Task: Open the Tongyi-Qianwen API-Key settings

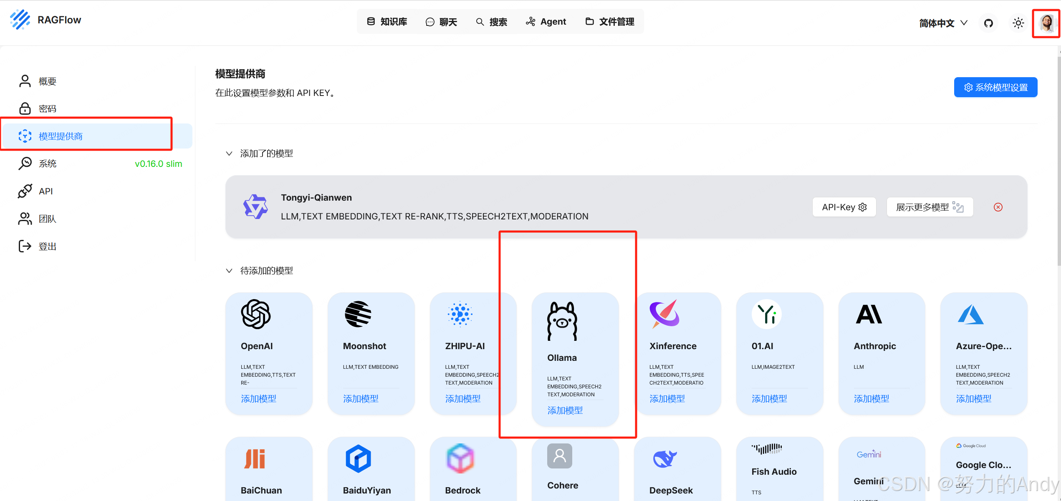Action: click(844, 207)
